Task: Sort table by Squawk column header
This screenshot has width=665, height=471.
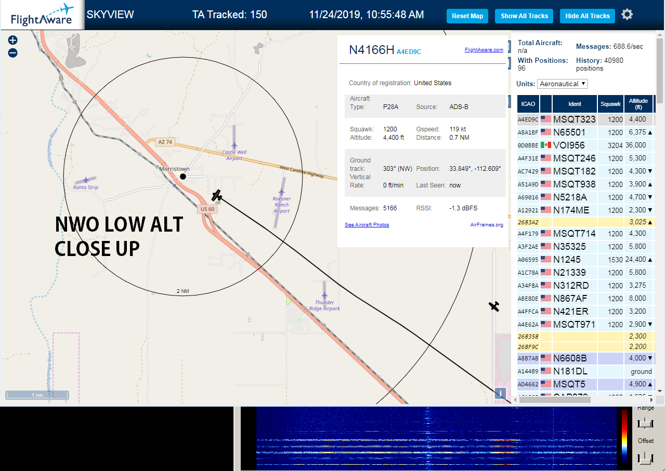Action: pyautogui.click(x=610, y=104)
